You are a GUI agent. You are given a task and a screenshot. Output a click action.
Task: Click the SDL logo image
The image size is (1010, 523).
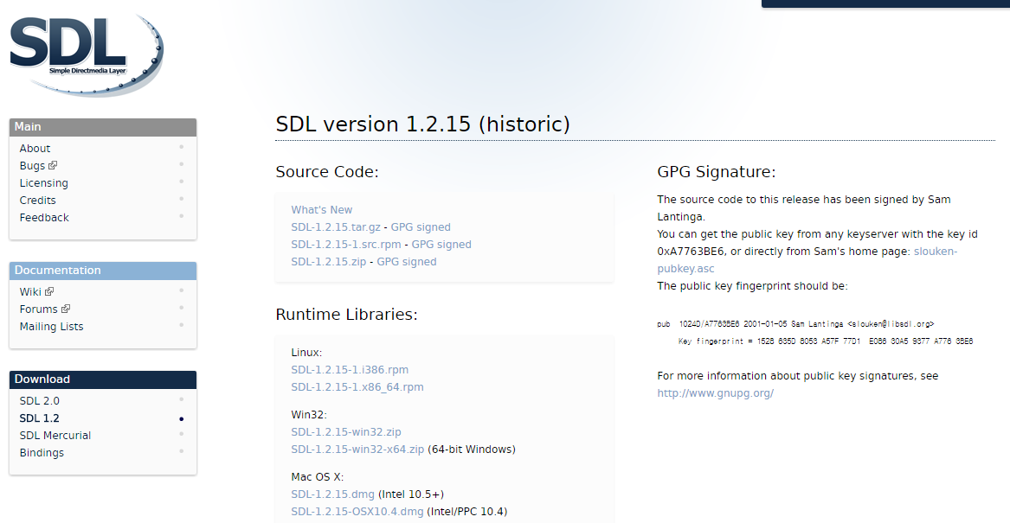[87, 55]
